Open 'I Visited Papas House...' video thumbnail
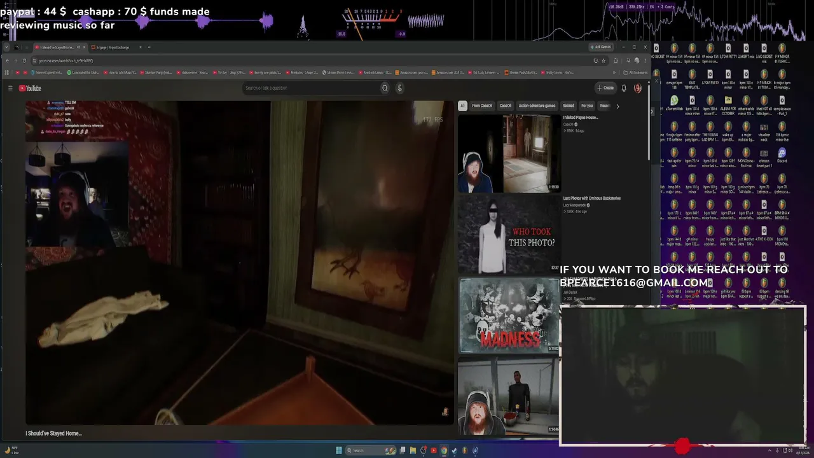The width and height of the screenshot is (814, 458). coord(509,153)
